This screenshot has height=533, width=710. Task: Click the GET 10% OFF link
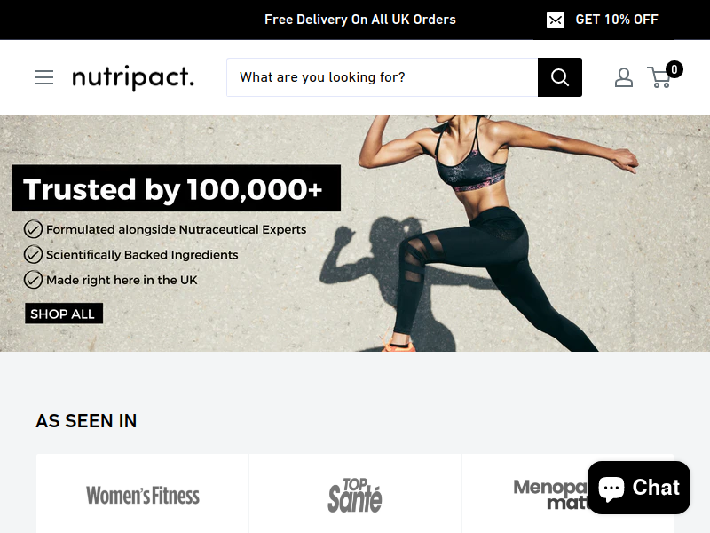coord(616,20)
